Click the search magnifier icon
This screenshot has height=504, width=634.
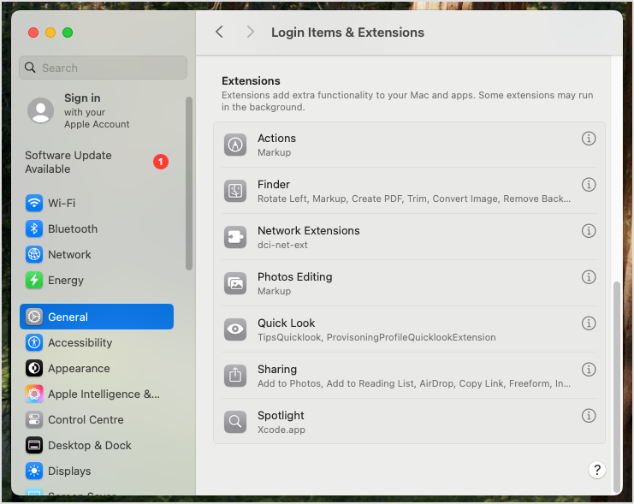coord(30,68)
